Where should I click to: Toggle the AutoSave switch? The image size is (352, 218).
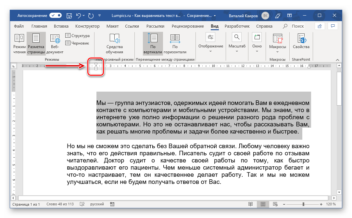pos(56,15)
